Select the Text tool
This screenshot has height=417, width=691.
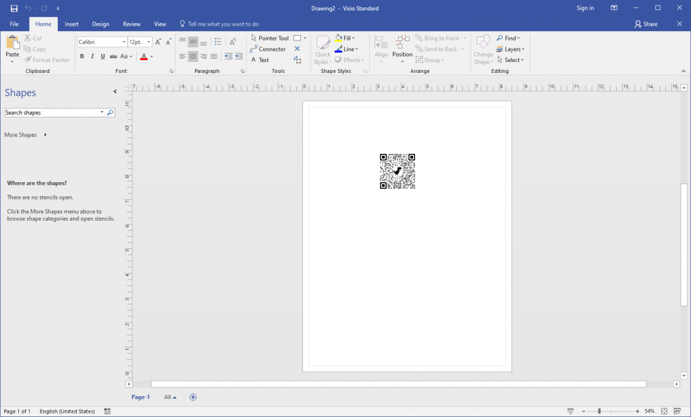[x=262, y=59]
